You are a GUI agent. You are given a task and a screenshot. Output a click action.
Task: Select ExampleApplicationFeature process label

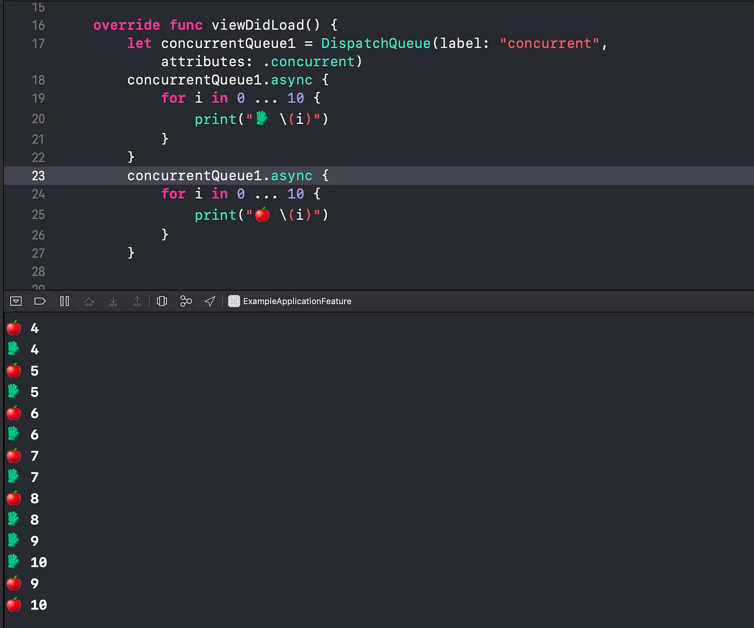coord(297,301)
